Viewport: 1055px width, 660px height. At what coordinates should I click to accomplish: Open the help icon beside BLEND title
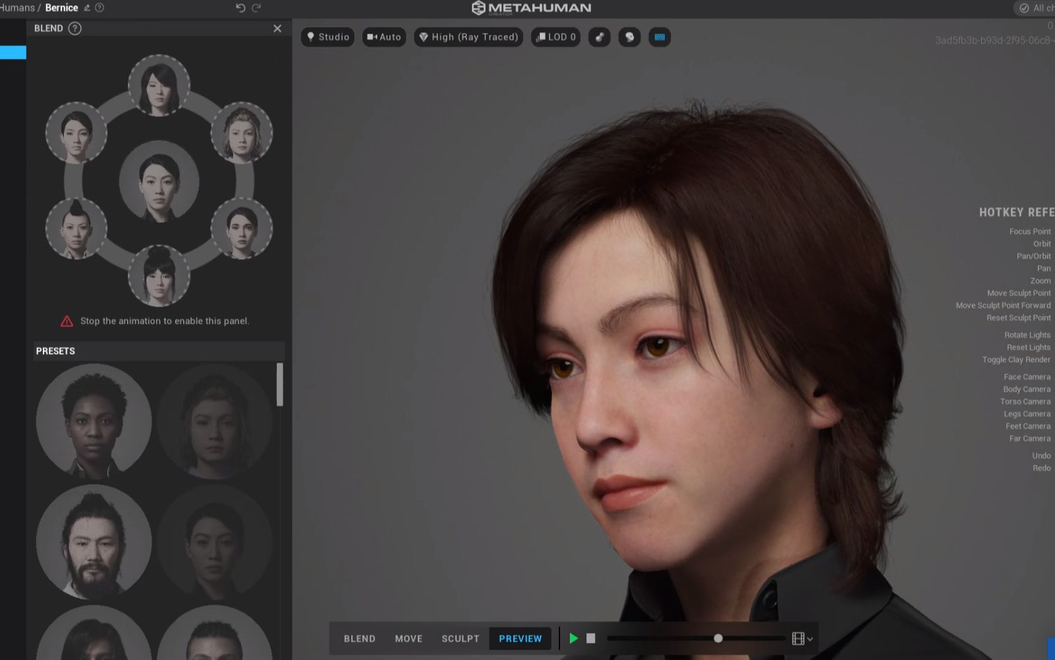pyautogui.click(x=75, y=28)
